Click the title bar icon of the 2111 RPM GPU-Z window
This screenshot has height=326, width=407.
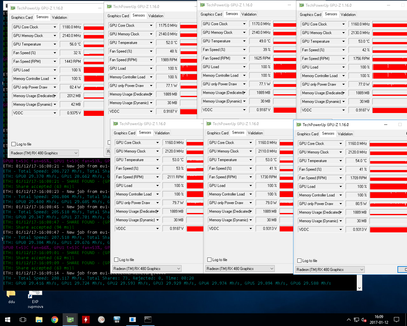115,124
